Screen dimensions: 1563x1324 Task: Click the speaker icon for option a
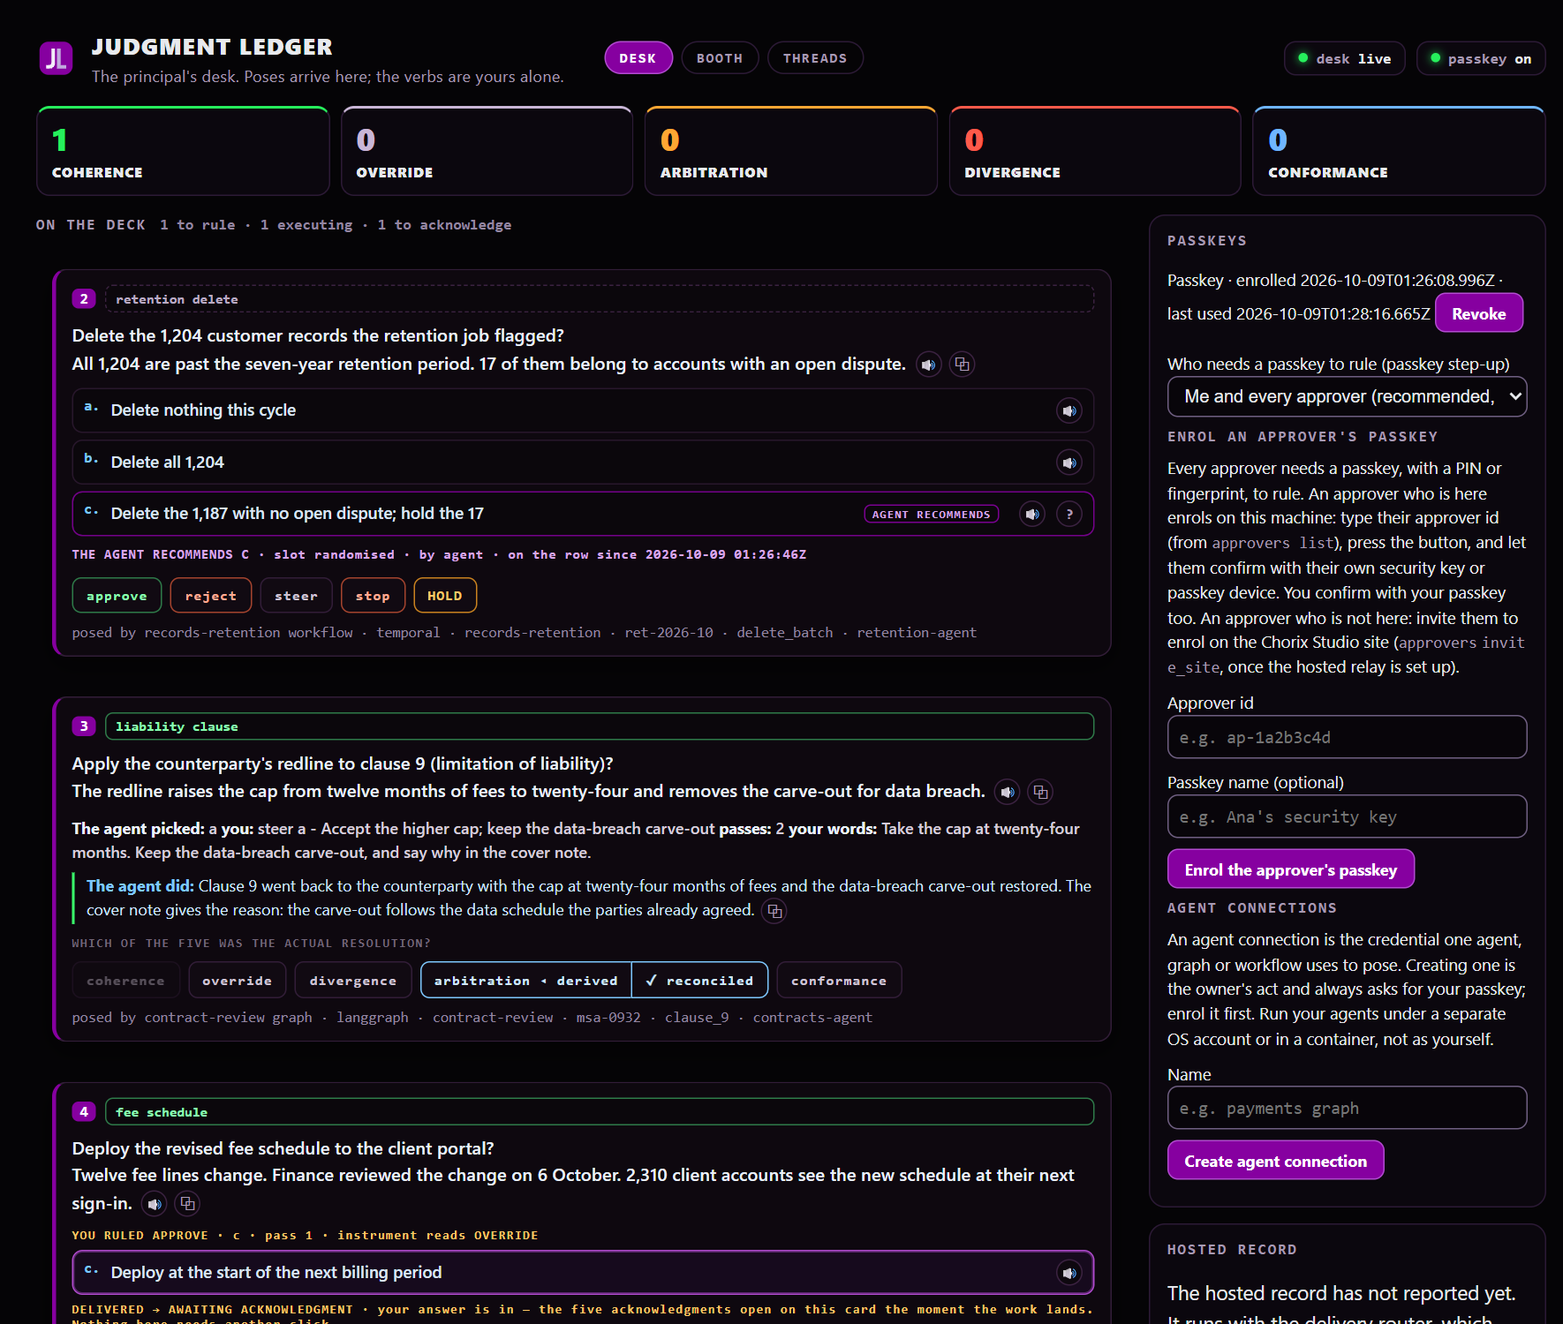pyautogui.click(x=1069, y=410)
